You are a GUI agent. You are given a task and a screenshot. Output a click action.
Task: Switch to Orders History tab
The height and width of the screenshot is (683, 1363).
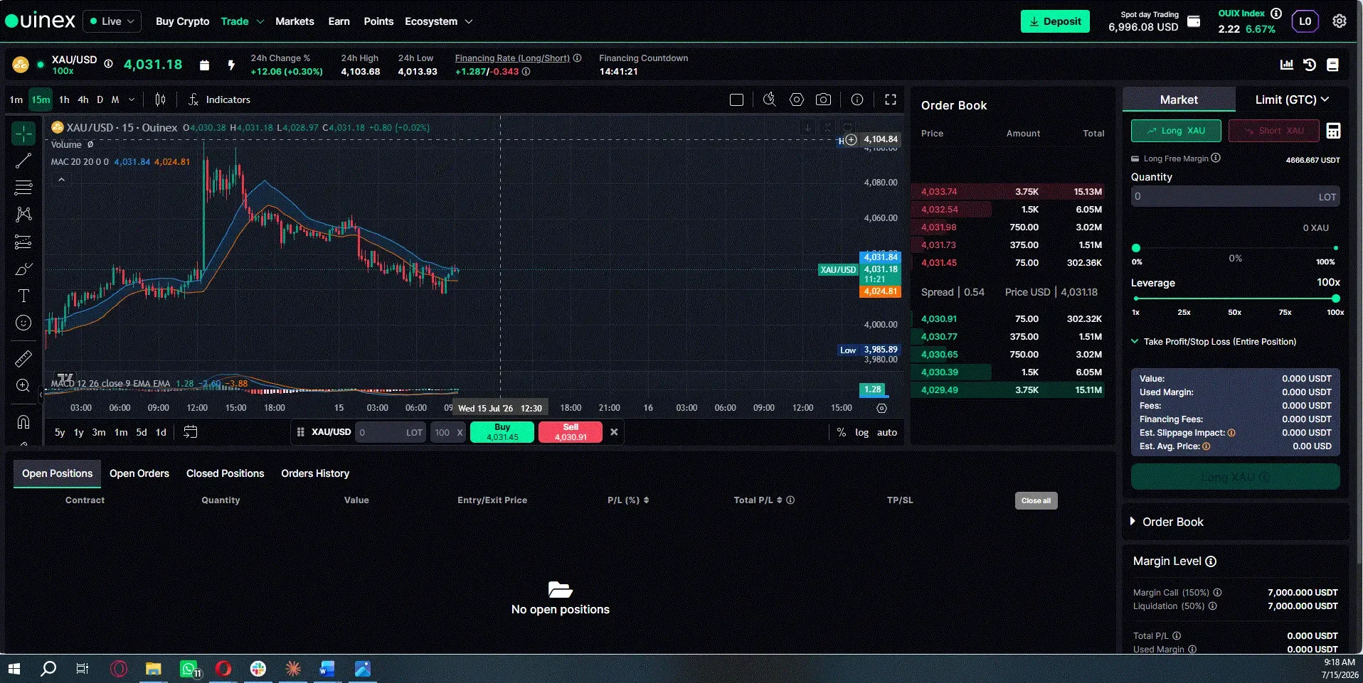click(315, 473)
